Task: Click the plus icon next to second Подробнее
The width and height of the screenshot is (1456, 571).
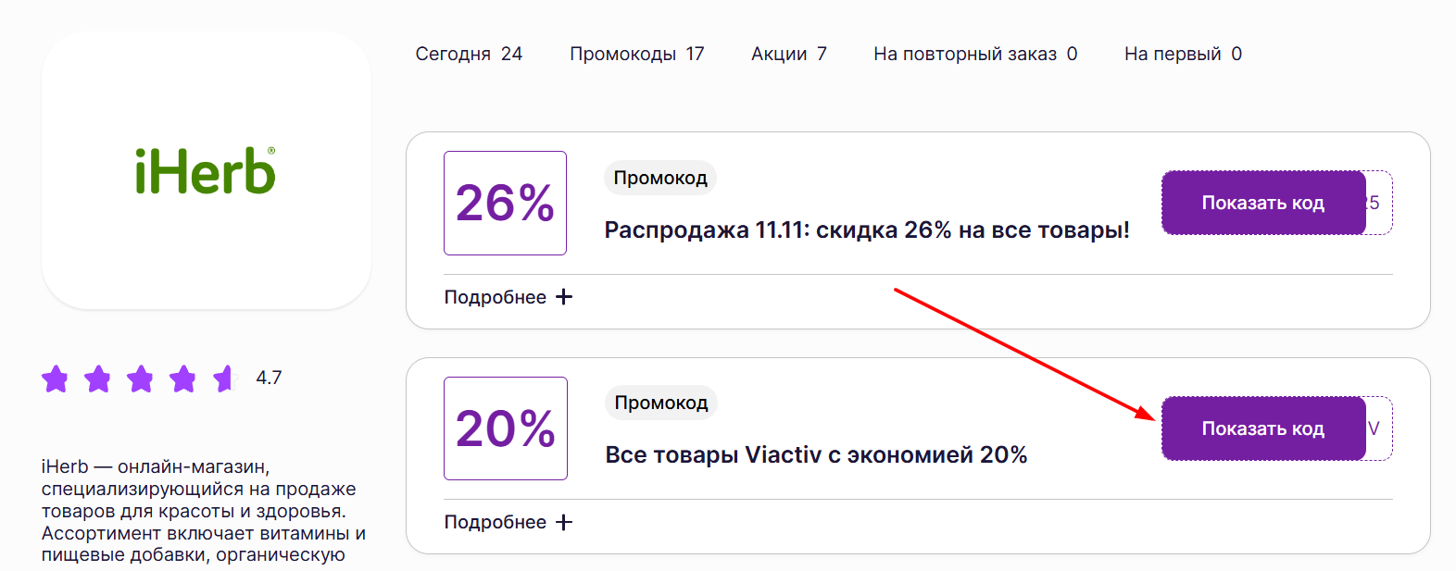Action: click(564, 521)
